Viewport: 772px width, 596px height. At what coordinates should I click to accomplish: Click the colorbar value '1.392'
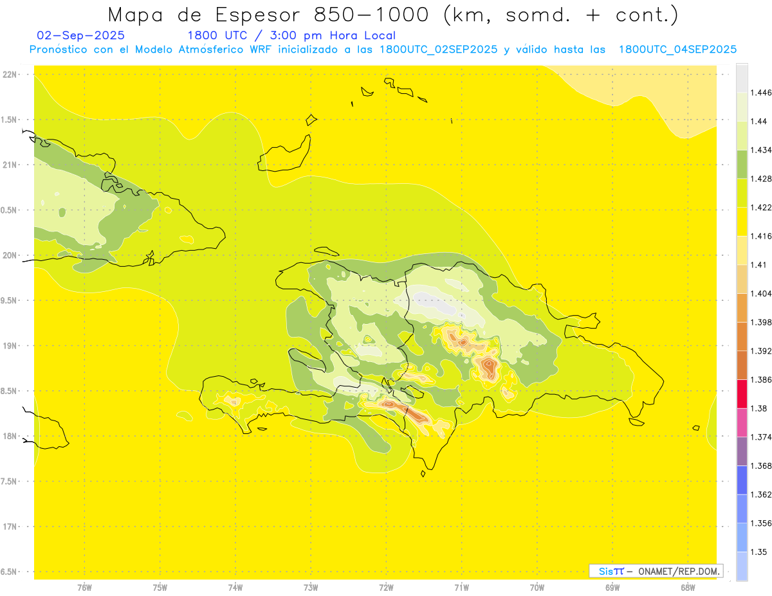tap(760, 351)
